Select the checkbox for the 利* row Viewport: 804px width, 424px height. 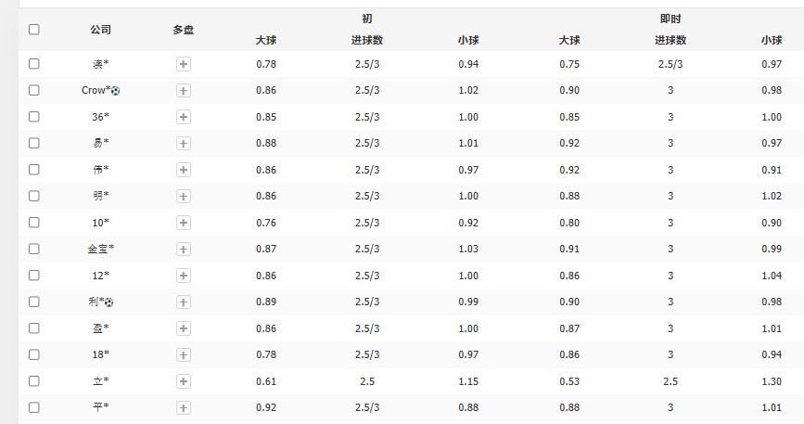pos(34,302)
